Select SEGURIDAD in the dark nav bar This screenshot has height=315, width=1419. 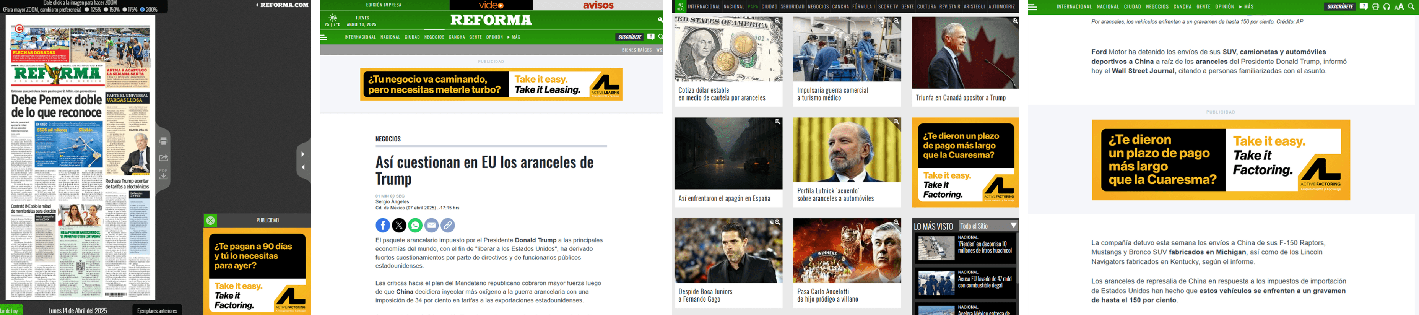coord(792,6)
